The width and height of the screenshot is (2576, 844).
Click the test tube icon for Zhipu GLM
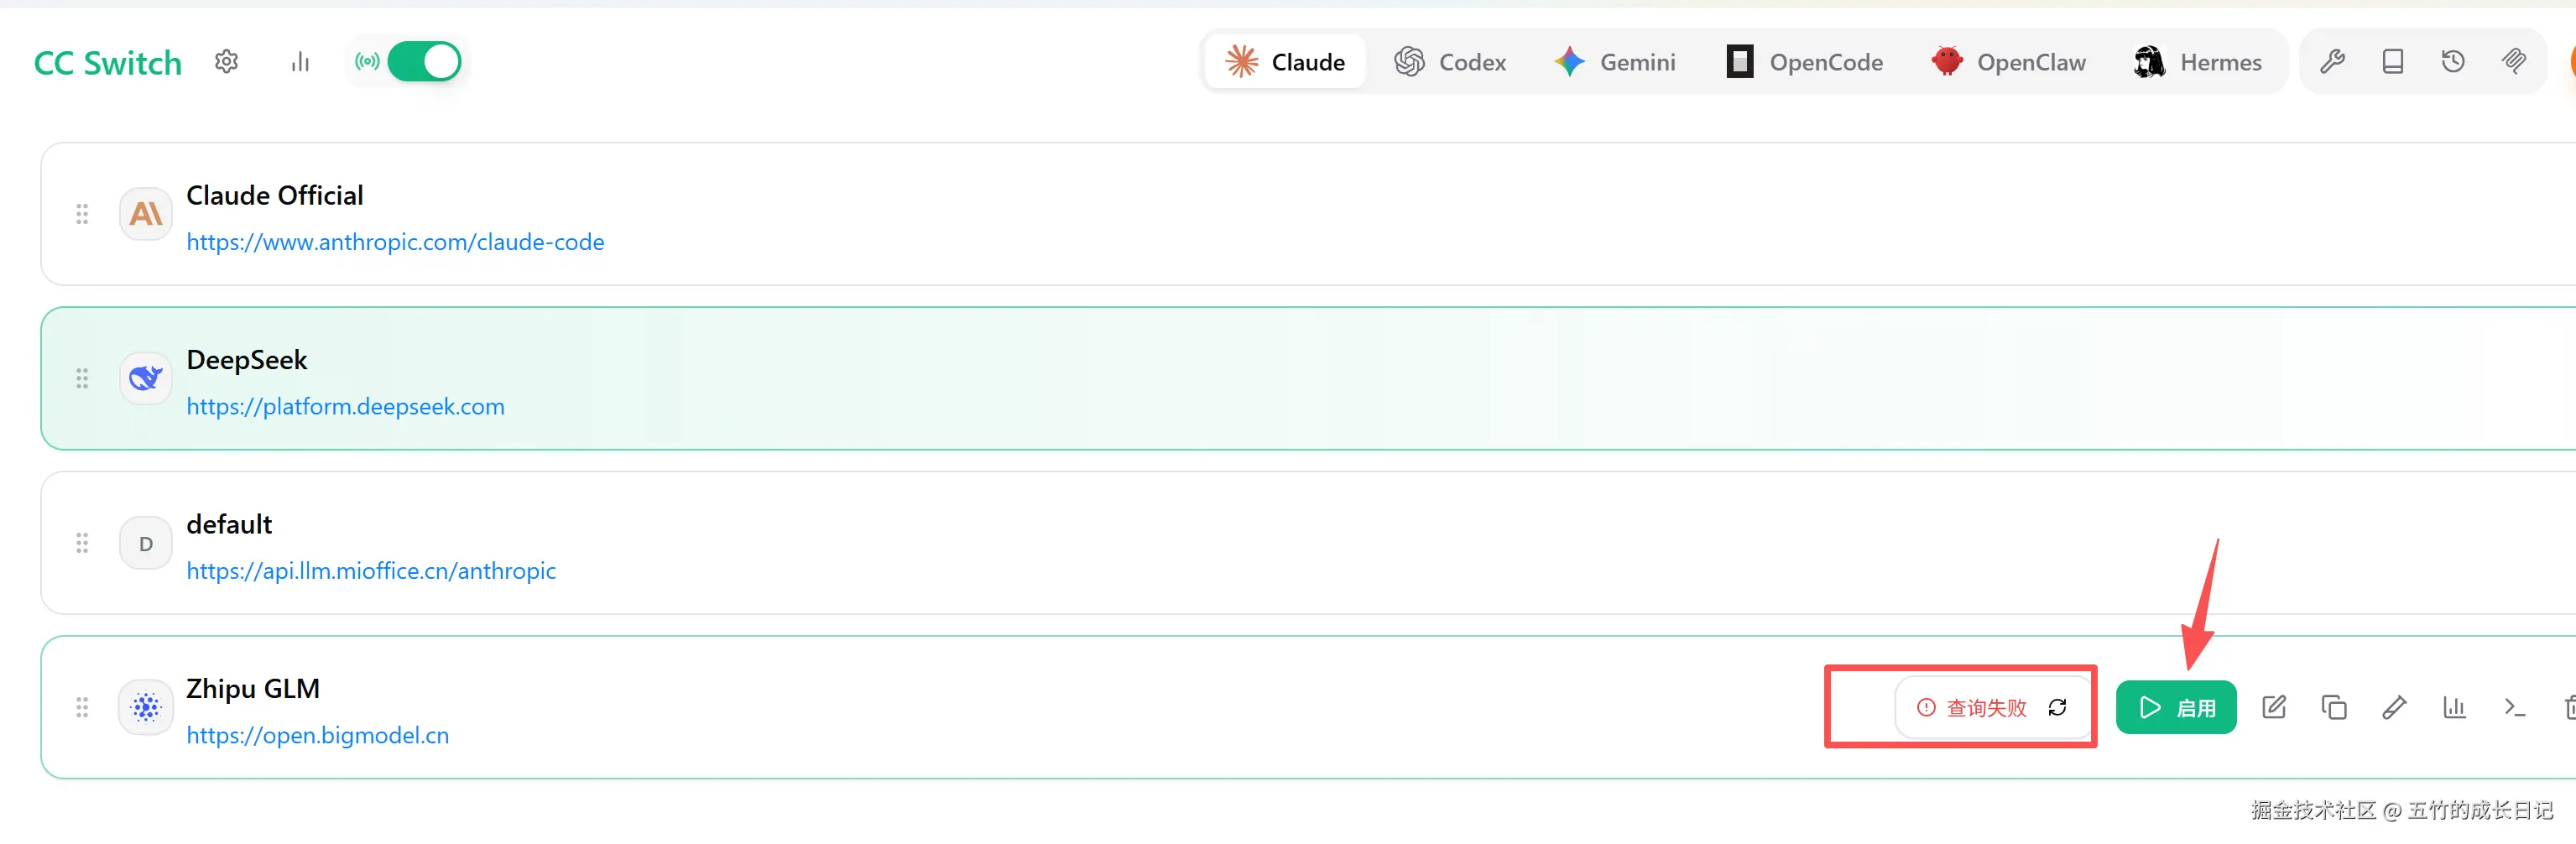[x=2394, y=708]
